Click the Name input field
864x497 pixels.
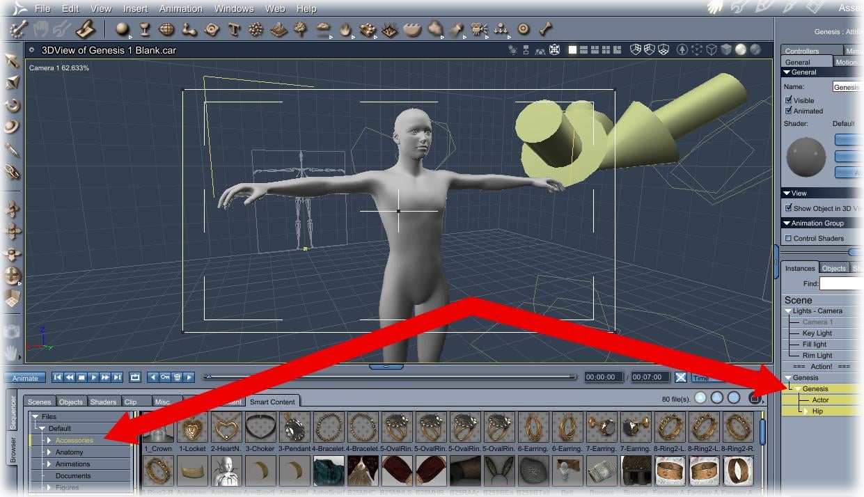848,87
